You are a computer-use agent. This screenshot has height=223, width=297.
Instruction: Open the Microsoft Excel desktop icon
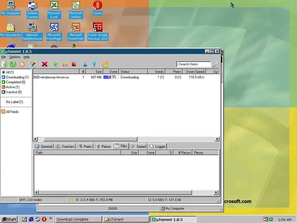pyautogui.click(x=54, y=10)
